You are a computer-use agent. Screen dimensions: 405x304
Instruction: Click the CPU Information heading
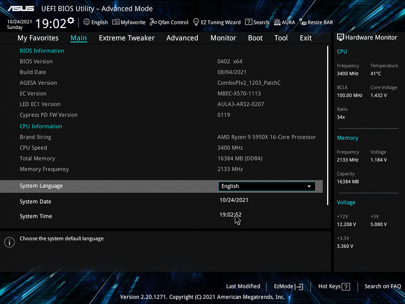click(41, 126)
